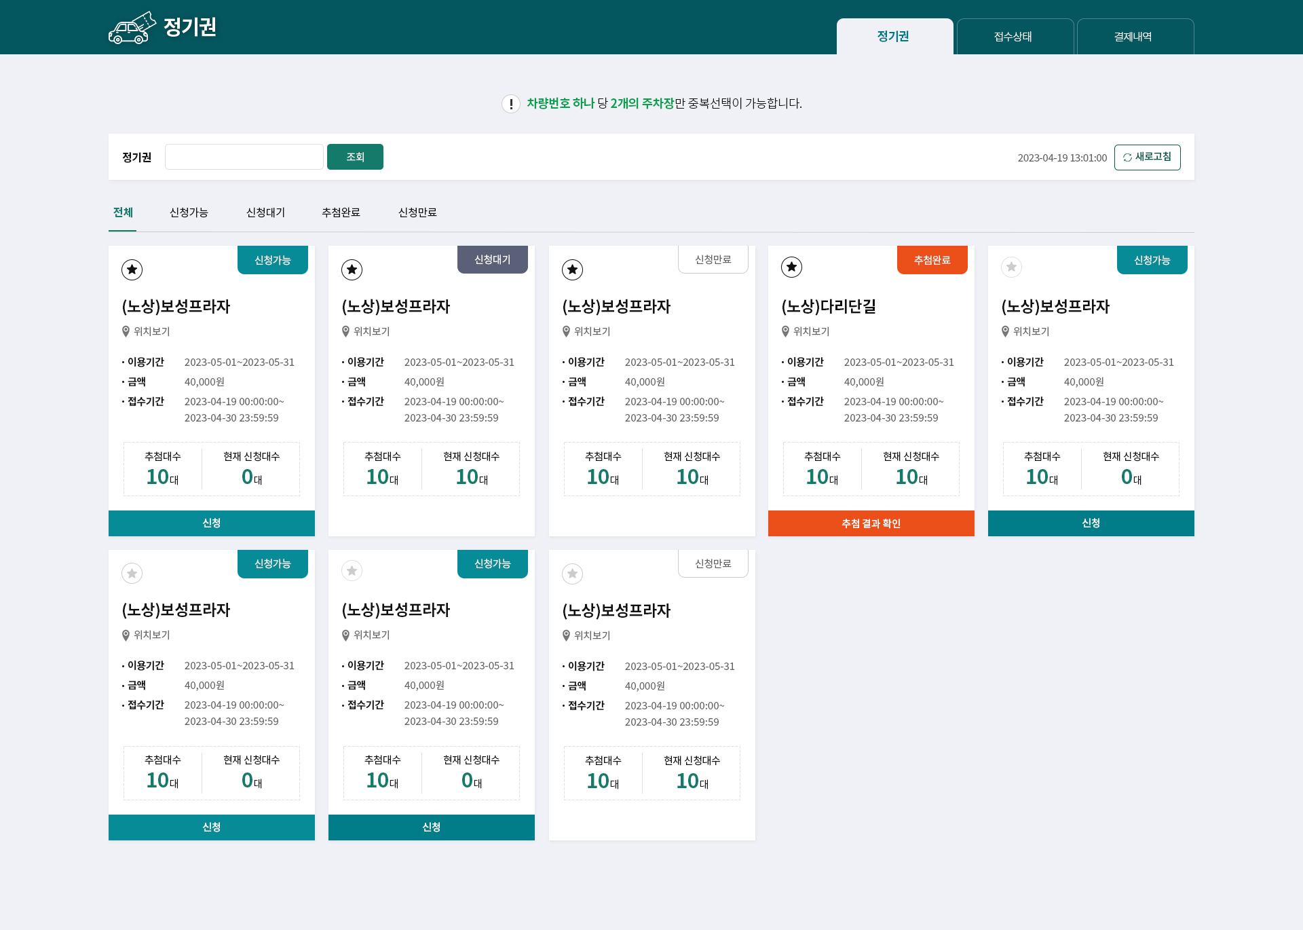This screenshot has width=1303, height=930.
Task: Click the 정기권 search input field
Action: 244,157
